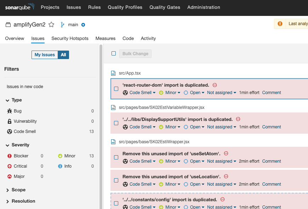This screenshot has width=308, height=209.
Task: Filter by Info severity
Action: [76, 166]
